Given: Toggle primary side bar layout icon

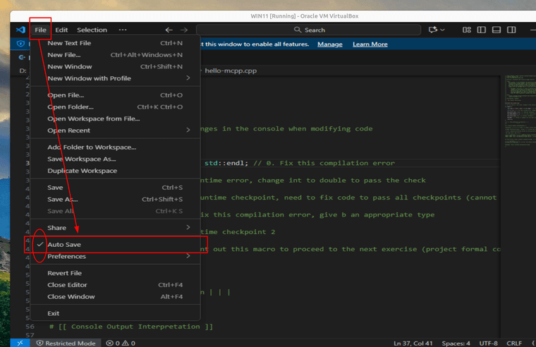Looking at the screenshot, I should tap(481, 30).
